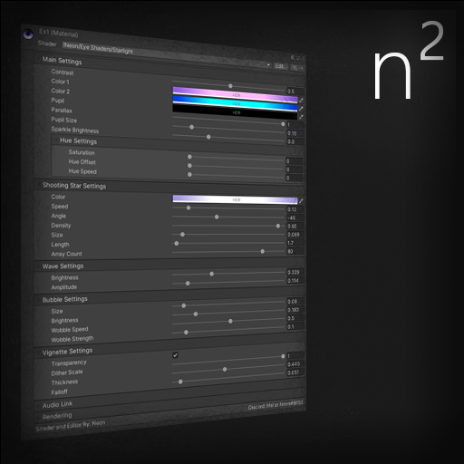
Task: Click the Parallax label
Action: [62, 110]
